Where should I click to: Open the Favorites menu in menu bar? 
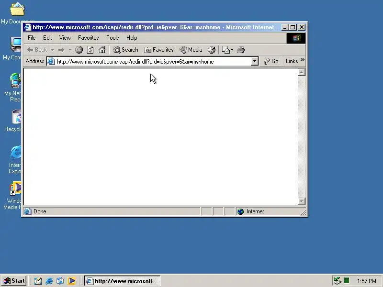[x=89, y=38]
